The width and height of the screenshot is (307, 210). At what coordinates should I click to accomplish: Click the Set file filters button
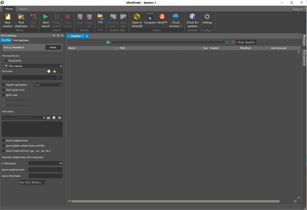tap(32, 182)
